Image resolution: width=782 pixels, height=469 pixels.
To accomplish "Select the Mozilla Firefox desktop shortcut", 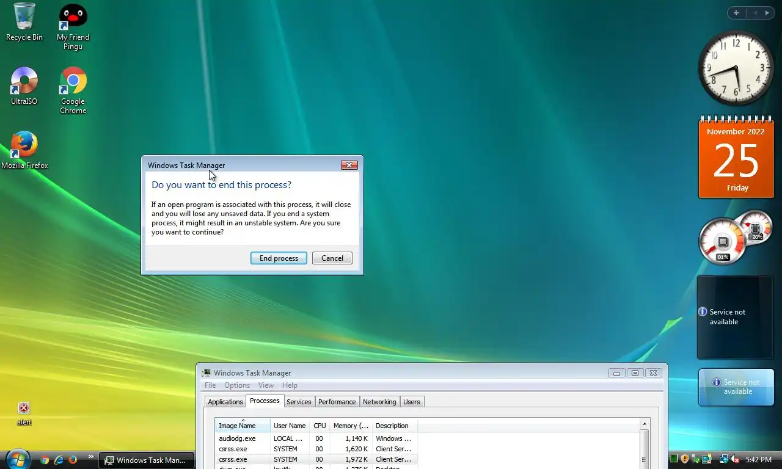I will 24,150.
